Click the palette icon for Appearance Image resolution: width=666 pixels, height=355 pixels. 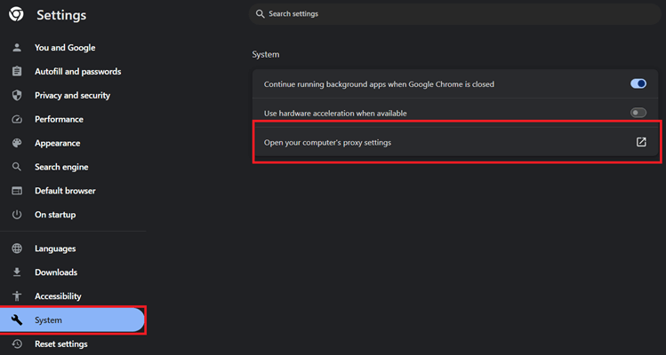click(x=16, y=143)
